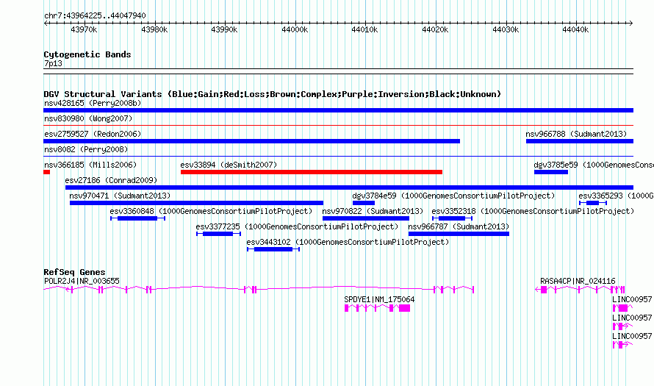Click the 44020k ruler tick label
Image resolution: width=654 pixels, height=386 pixels.
click(436, 29)
